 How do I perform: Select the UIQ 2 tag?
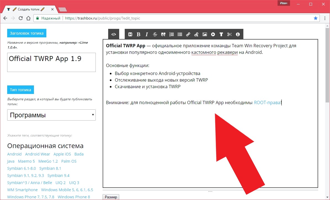tap(60, 183)
